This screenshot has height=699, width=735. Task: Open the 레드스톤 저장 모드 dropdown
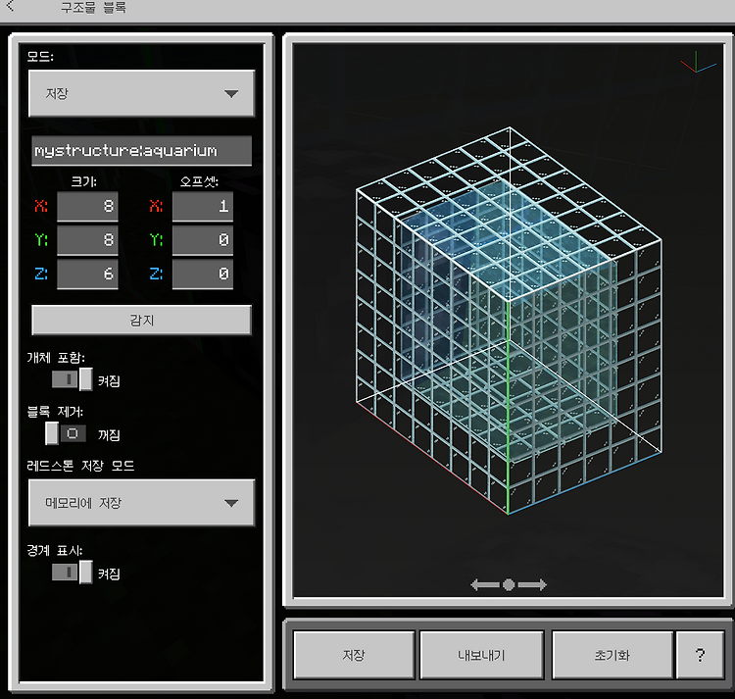click(141, 503)
